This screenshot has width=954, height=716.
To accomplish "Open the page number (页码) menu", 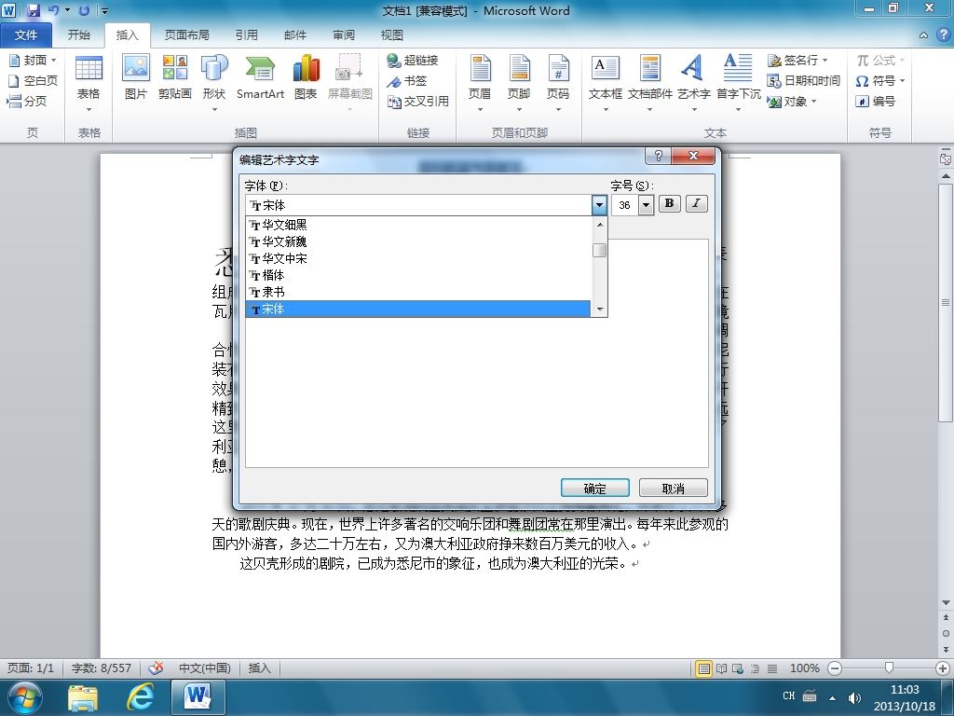I will (x=558, y=84).
